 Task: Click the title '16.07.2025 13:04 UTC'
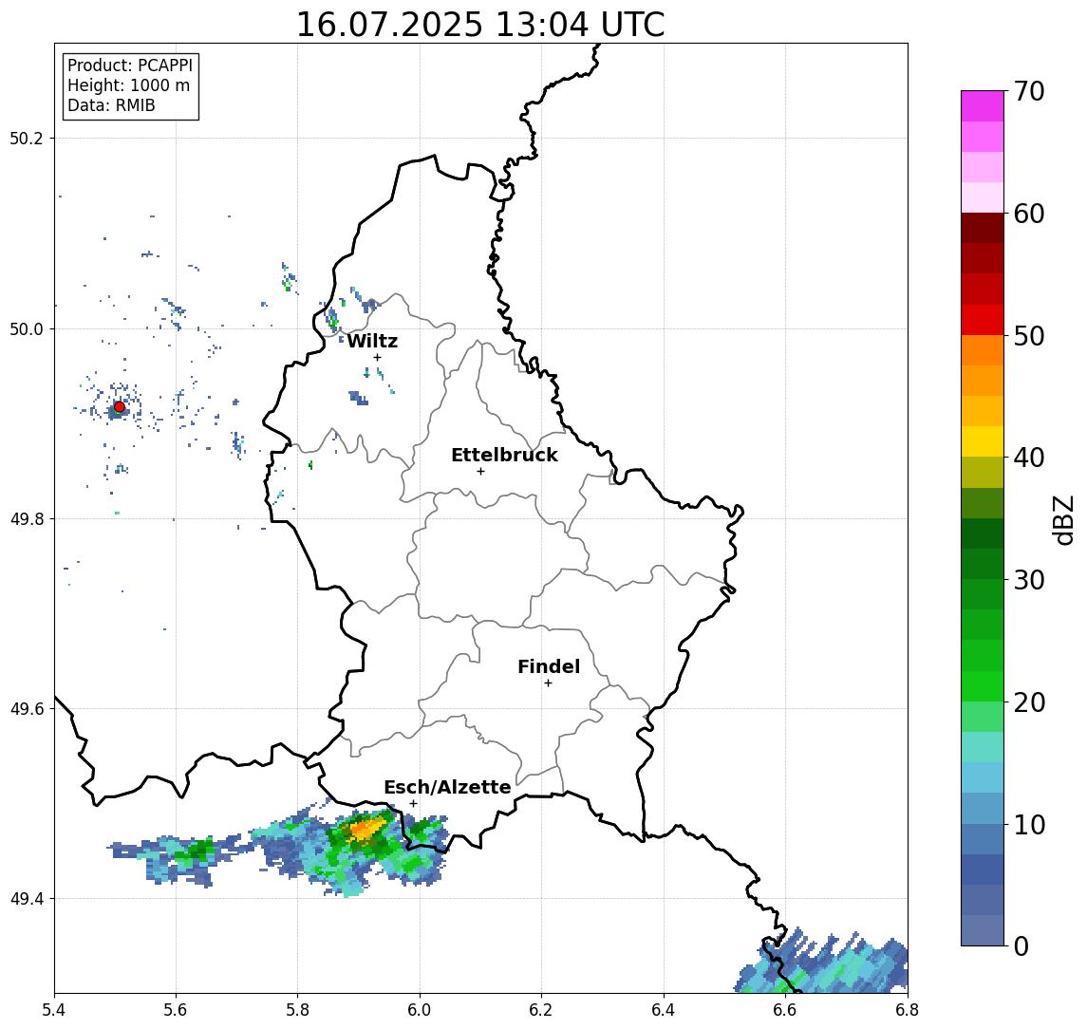pos(480,25)
